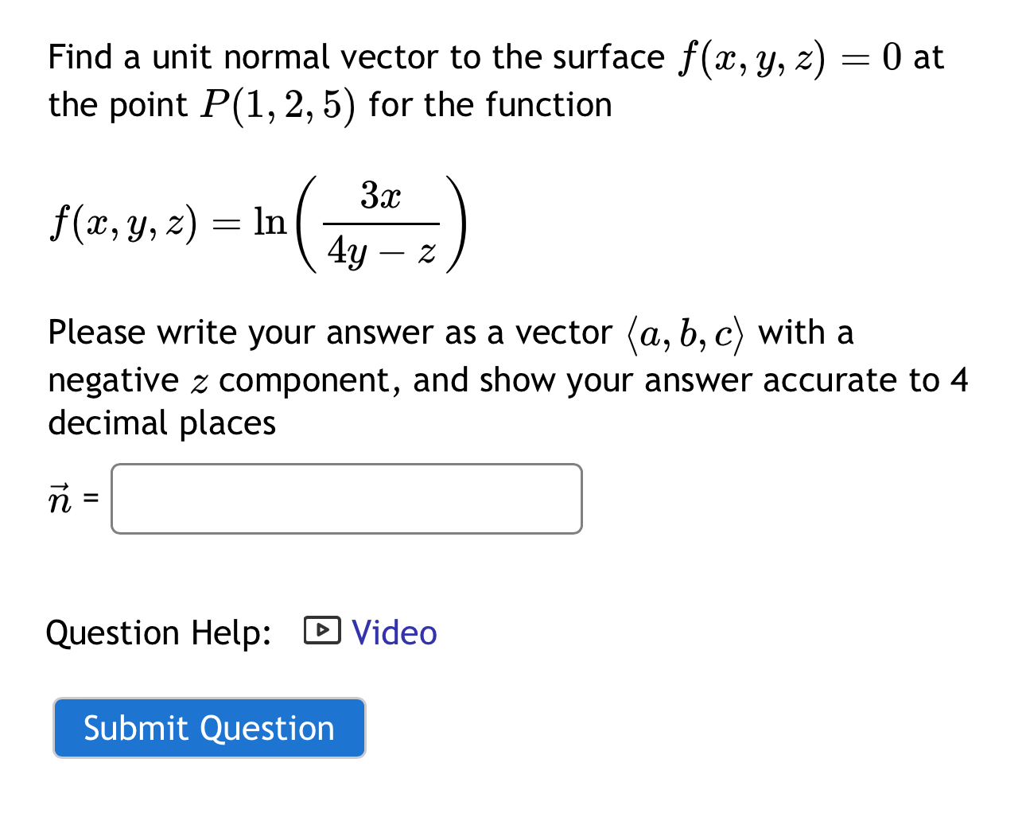The width and height of the screenshot is (1026, 821).
Task: Open the help video for the surface problem
Action: (x=394, y=632)
